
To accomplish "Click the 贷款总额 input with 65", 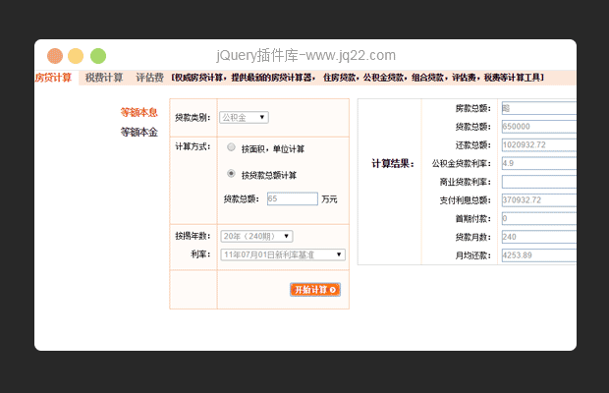I will (292, 198).
